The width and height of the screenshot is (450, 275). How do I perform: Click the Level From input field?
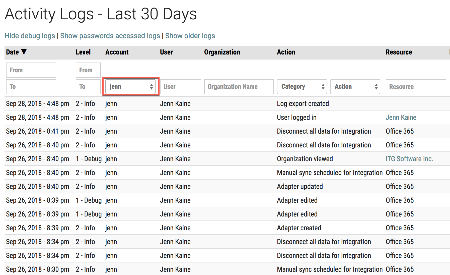point(88,70)
